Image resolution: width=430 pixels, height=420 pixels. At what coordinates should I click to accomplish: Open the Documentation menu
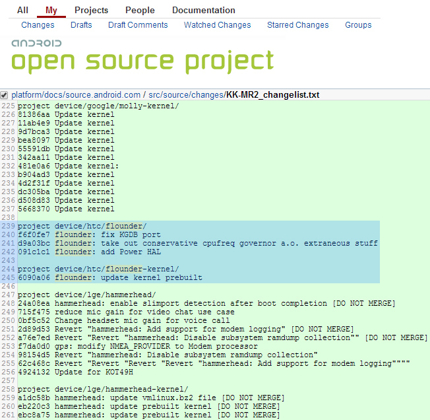coord(204,10)
